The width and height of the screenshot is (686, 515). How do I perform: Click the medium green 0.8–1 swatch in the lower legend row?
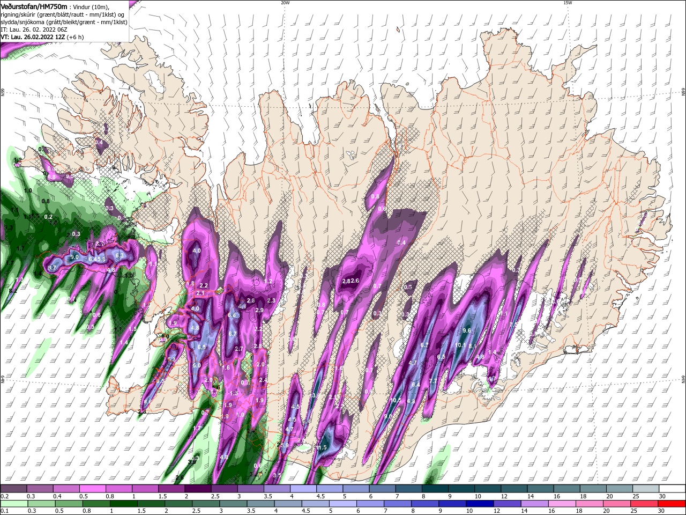click(96, 504)
